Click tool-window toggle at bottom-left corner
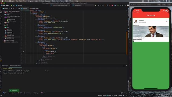Viewport: 172px width, 97px height. tap(1, 95)
